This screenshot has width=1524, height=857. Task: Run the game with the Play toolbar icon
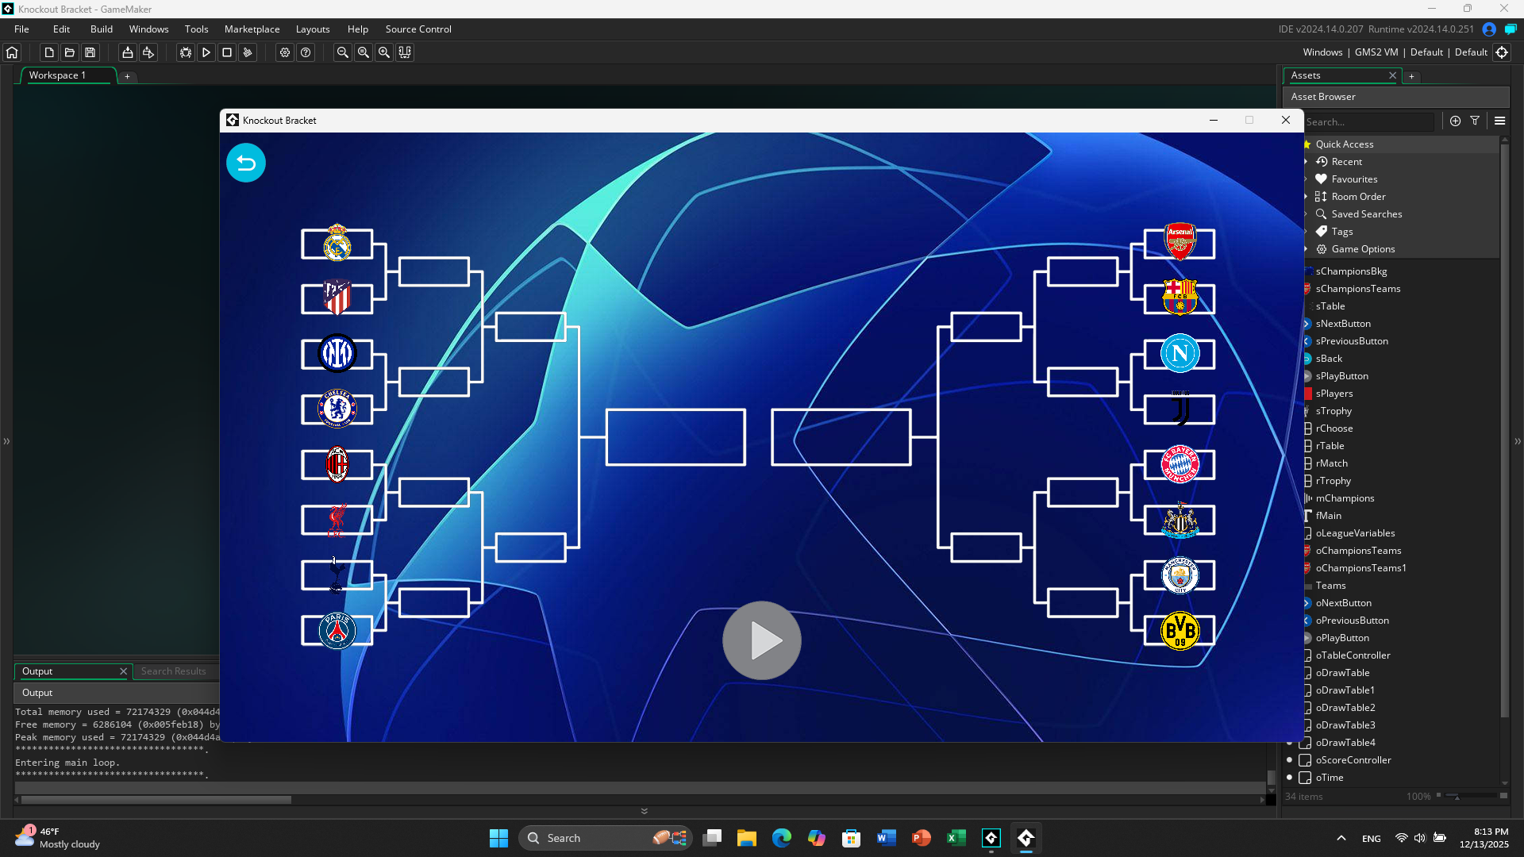pyautogui.click(x=206, y=52)
